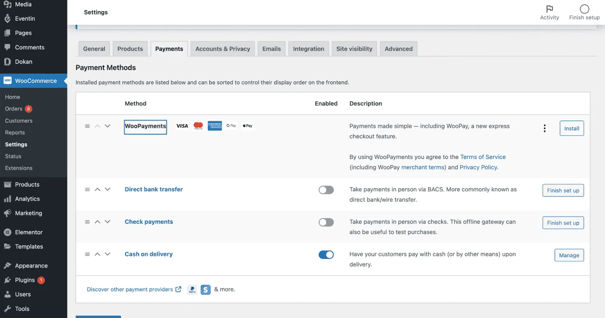Click the Finish setup circle icon
The height and width of the screenshot is (318, 605).
pos(584,9)
